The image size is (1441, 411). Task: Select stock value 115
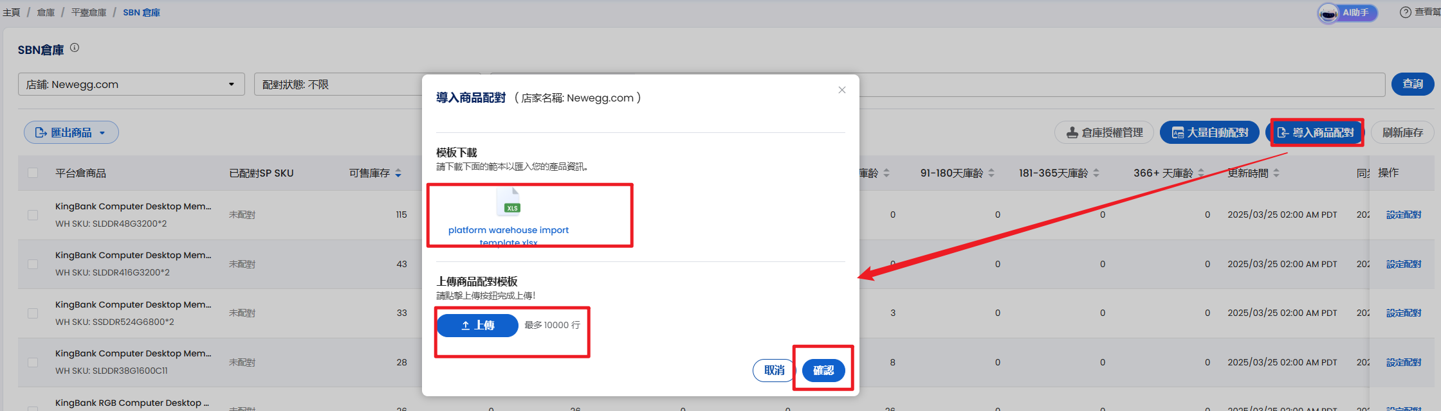(x=401, y=214)
